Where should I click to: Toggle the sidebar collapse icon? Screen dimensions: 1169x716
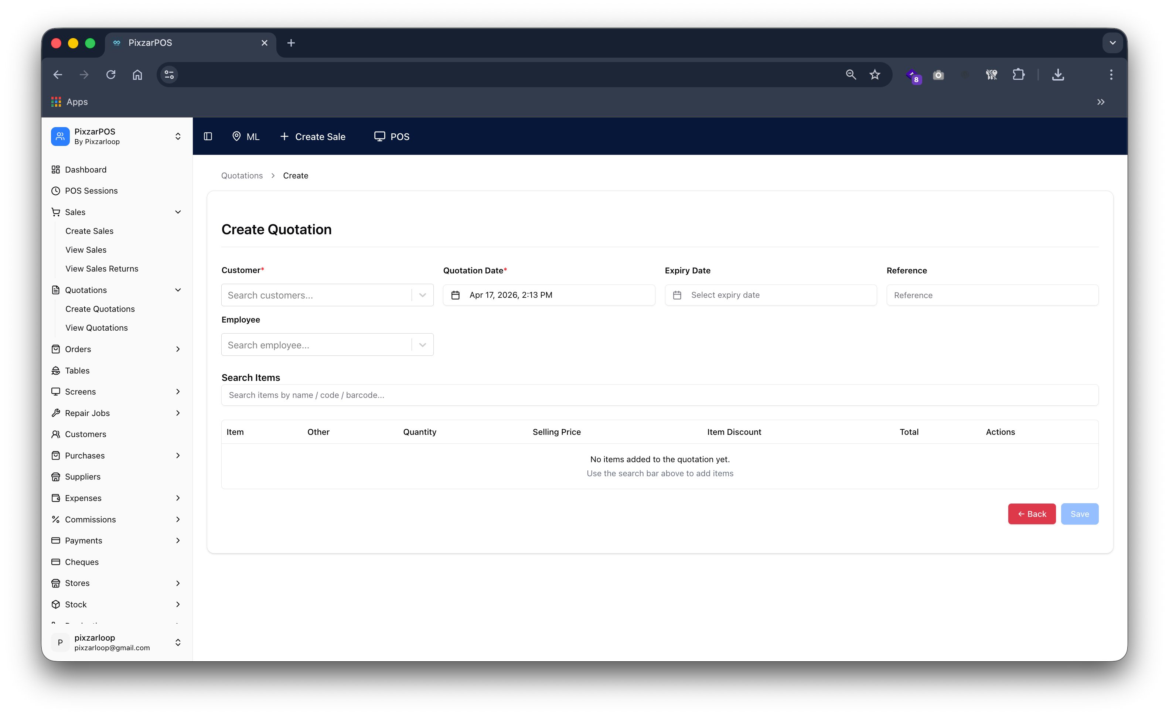pyautogui.click(x=208, y=136)
